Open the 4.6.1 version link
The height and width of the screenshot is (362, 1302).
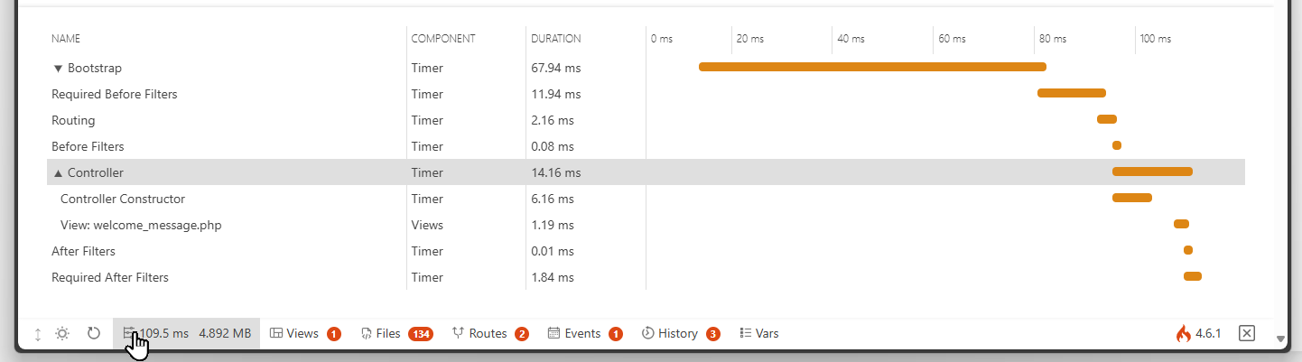pyautogui.click(x=1208, y=334)
